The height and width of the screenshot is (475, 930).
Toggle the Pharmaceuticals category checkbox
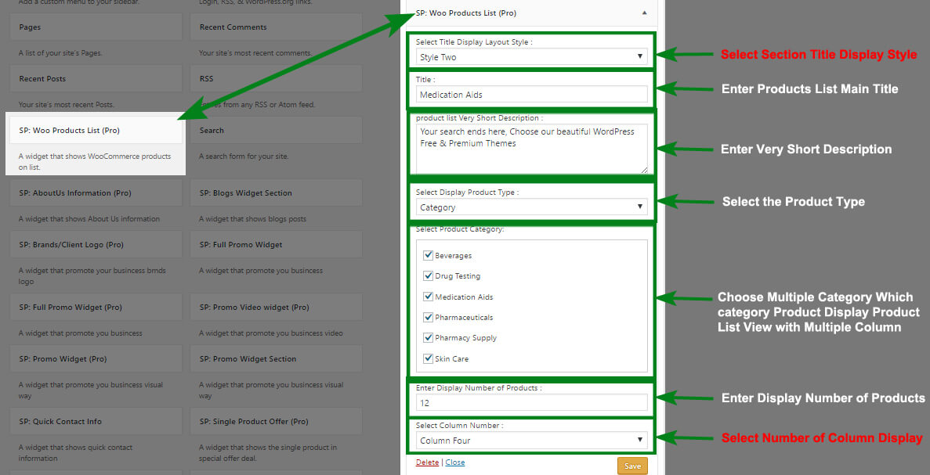(x=428, y=318)
